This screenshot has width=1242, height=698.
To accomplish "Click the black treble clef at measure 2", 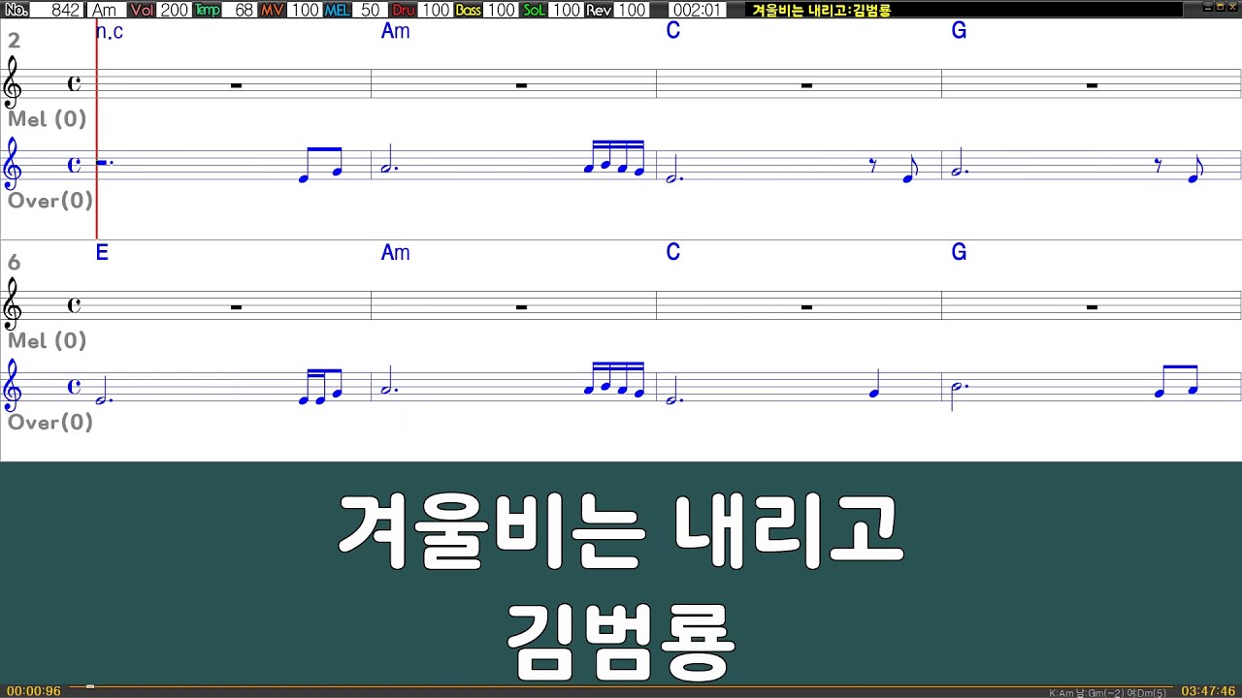I will pyautogui.click(x=13, y=82).
